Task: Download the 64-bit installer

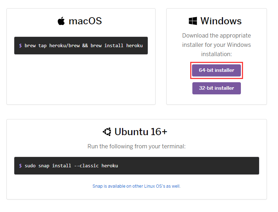Action: (217, 70)
